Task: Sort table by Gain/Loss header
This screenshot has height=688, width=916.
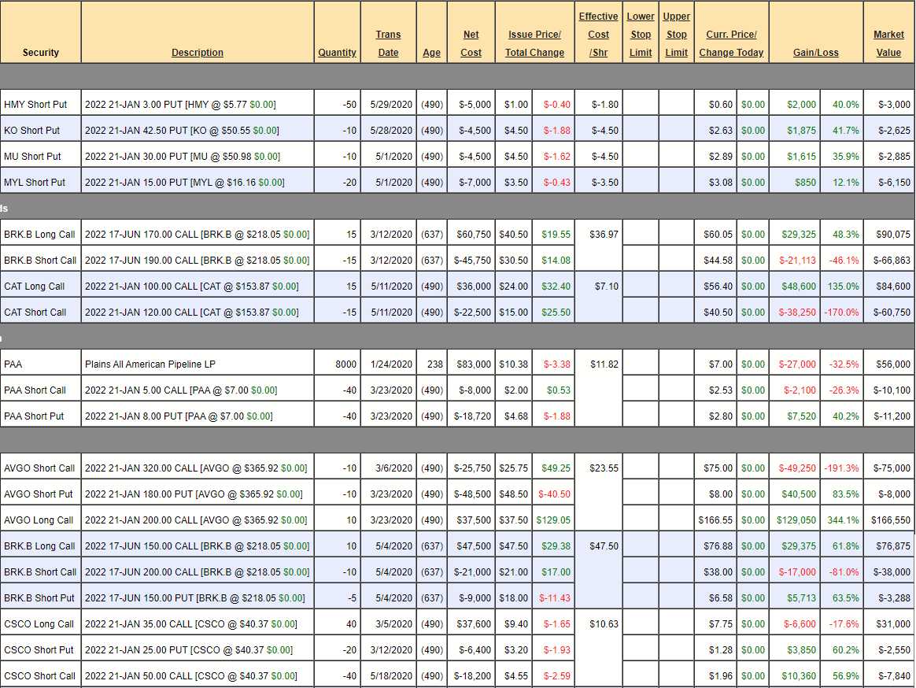Action: tap(815, 53)
